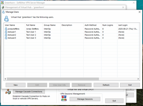The width and height of the screenshot is (143, 106).
Task: Click InterOp group in testuser3 row
Action: 47,38
